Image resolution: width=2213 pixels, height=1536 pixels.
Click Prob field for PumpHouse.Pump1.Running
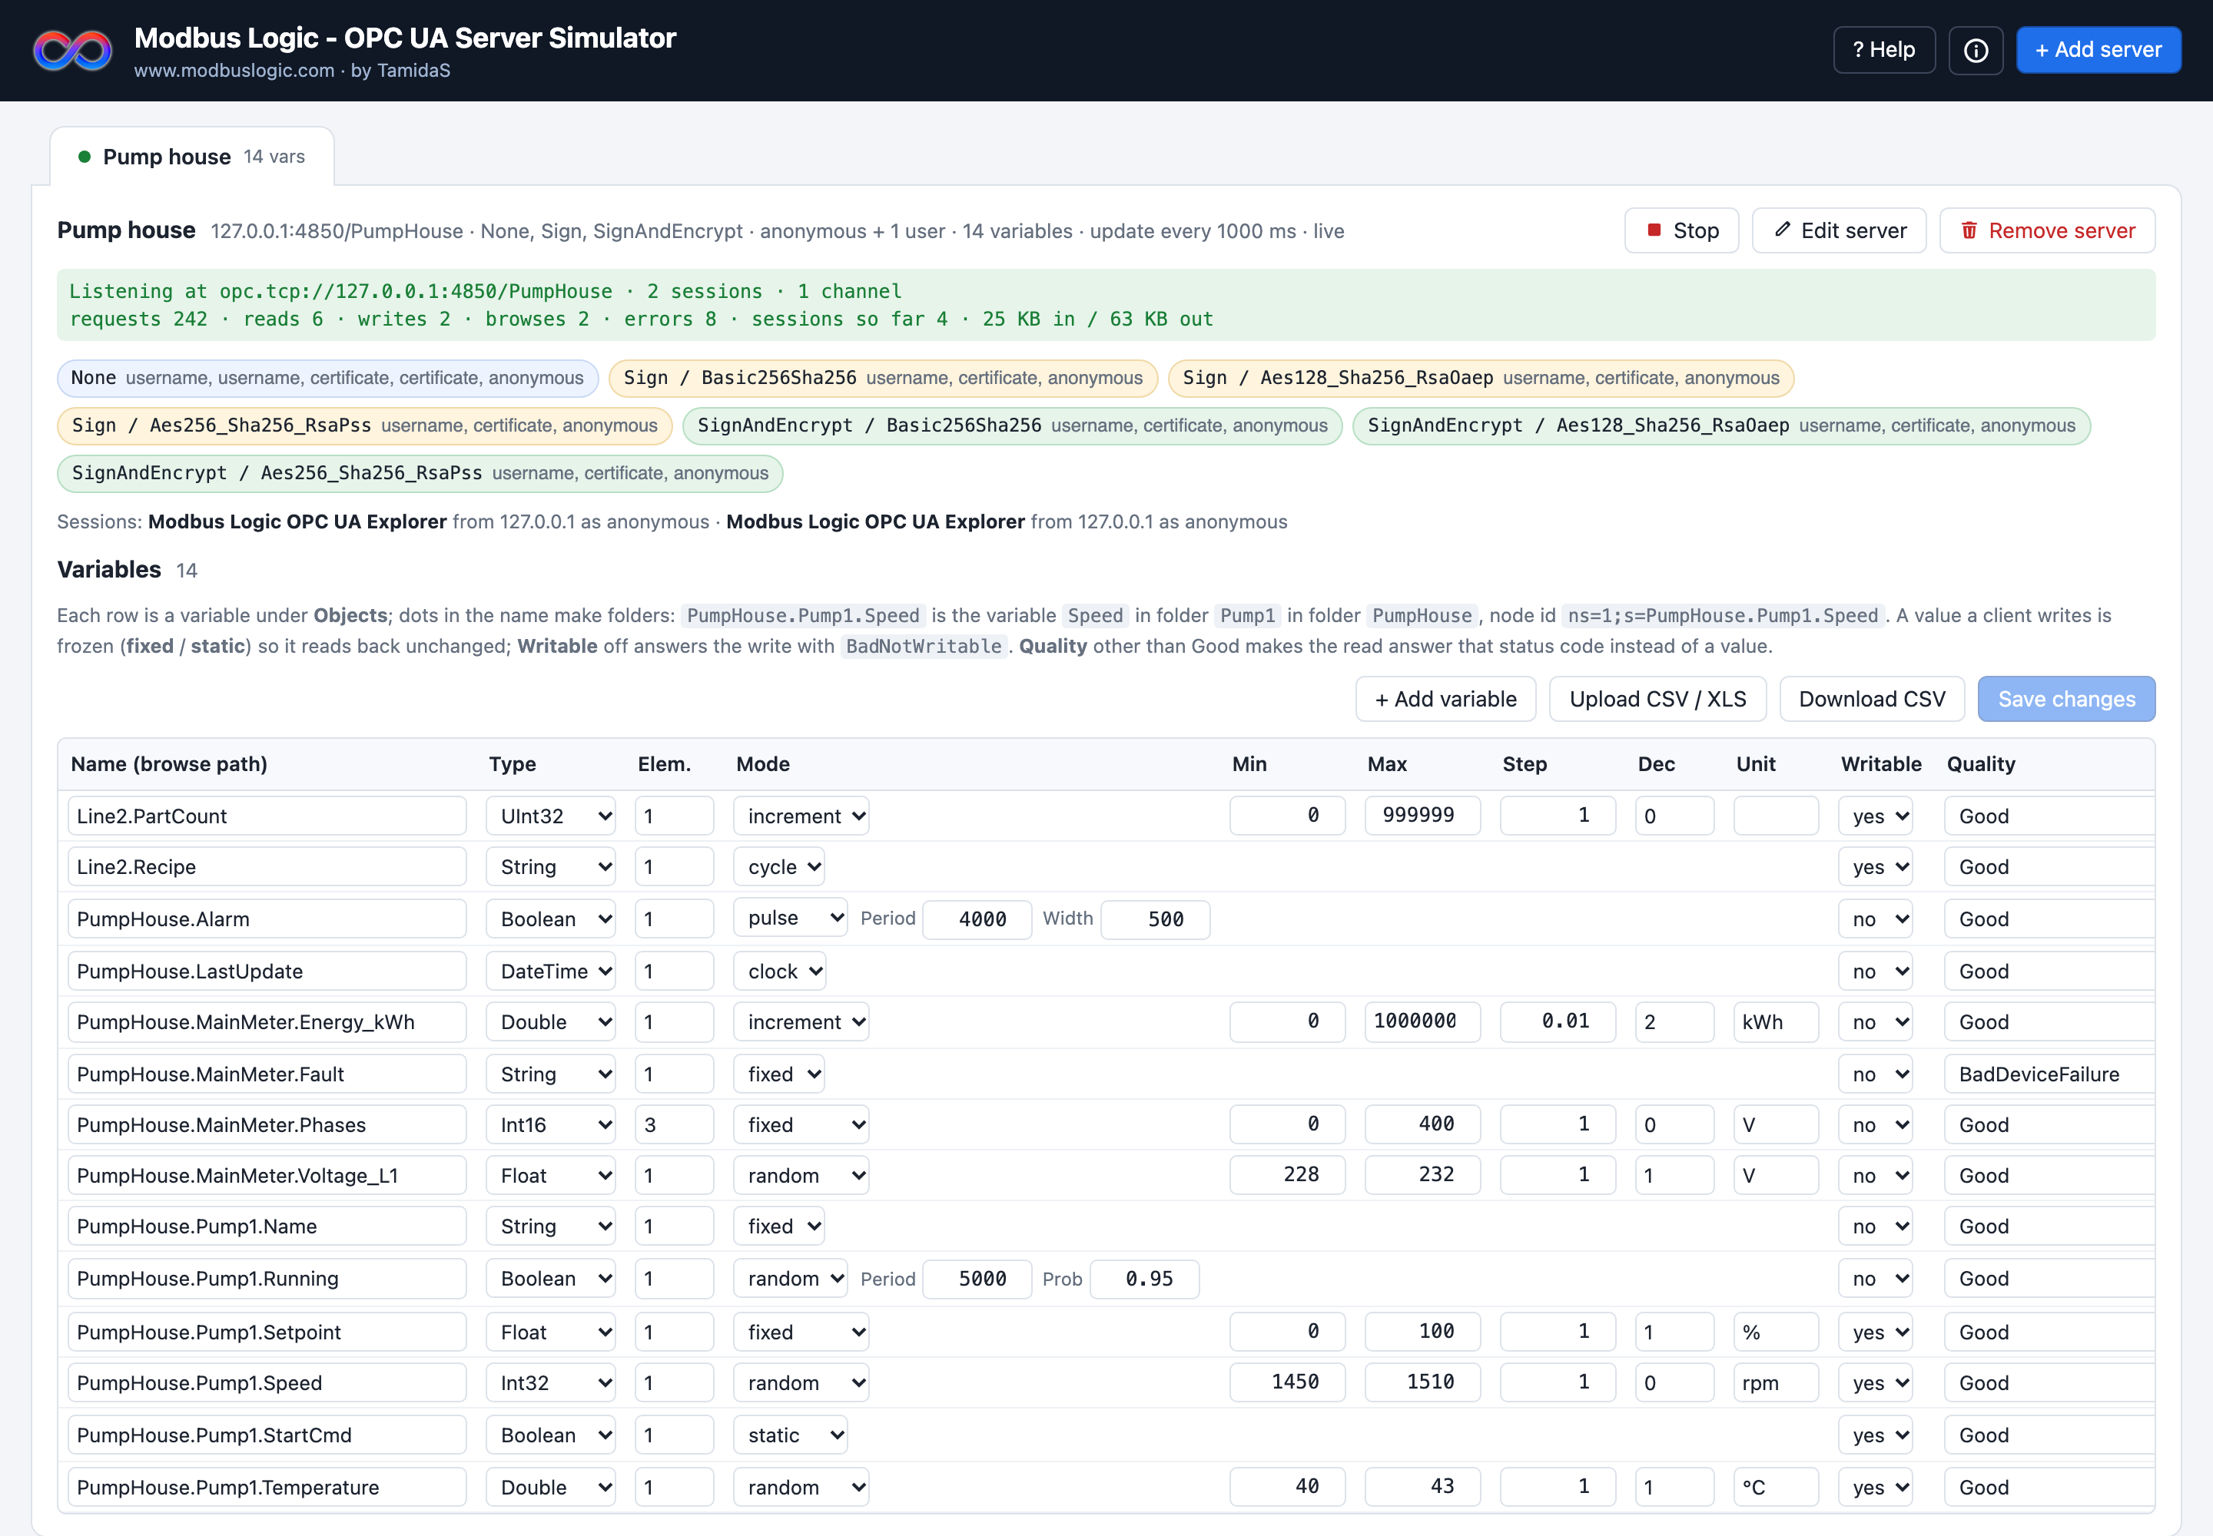[1145, 1279]
